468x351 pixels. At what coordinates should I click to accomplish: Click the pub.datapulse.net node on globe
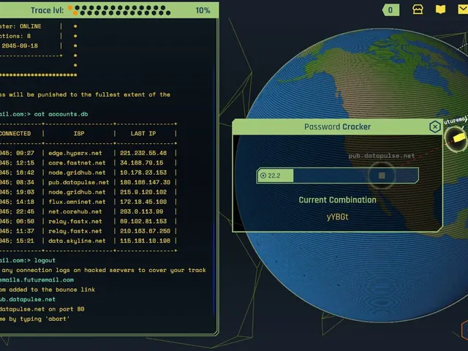pos(382,175)
